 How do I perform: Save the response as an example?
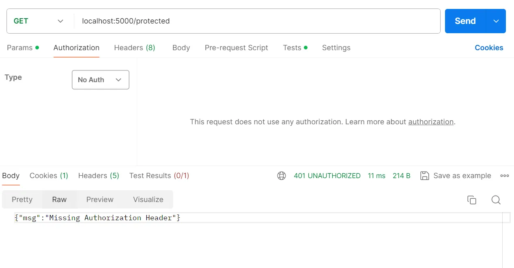click(x=456, y=176)
